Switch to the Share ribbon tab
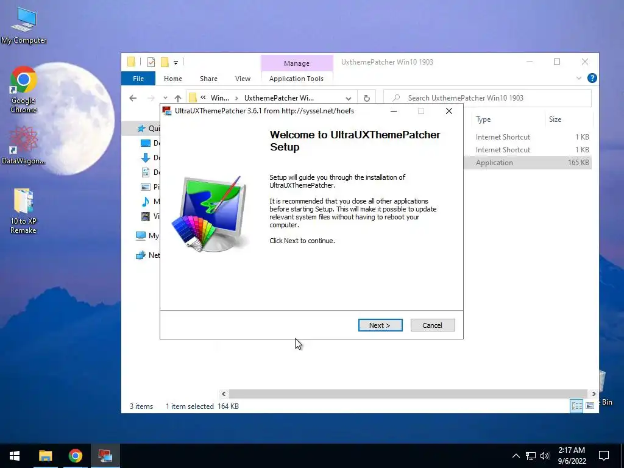624x468 pixels. coord(208,79)
